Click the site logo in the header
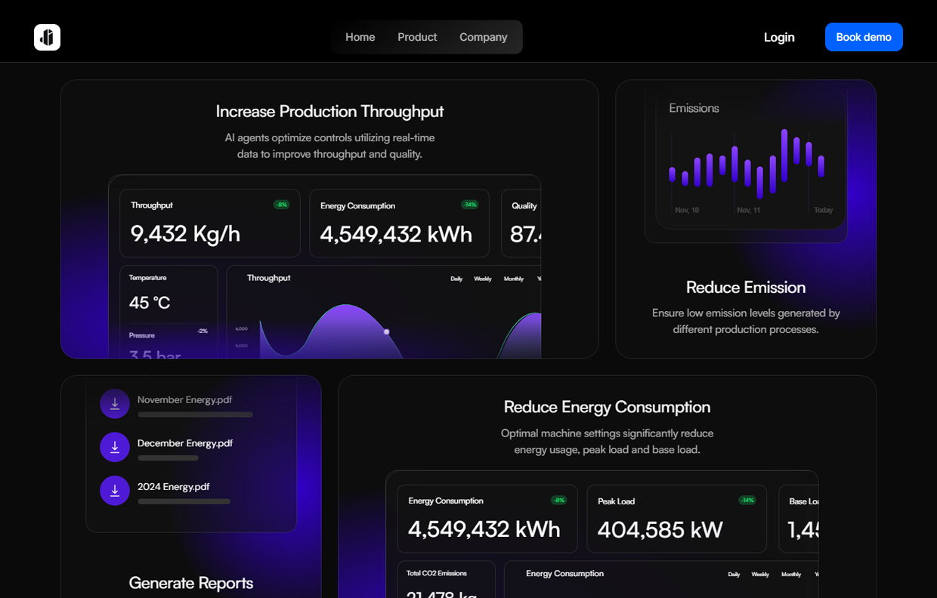This screenshot has width=937, height=598. tap(47, 37)
